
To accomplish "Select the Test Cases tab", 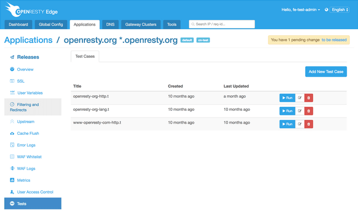I will click(x=85, y=56).
